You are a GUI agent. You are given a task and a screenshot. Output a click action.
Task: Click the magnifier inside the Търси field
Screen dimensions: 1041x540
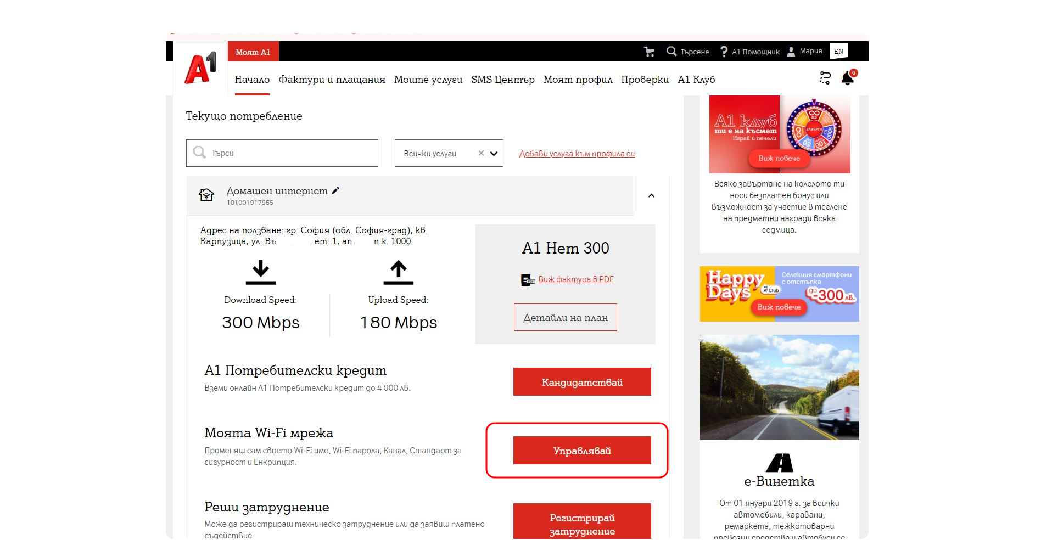[x=199, y=153]
